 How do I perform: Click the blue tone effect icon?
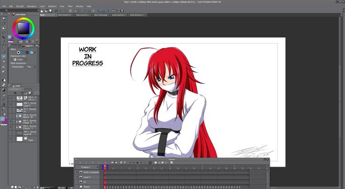[x=23, y=52]
